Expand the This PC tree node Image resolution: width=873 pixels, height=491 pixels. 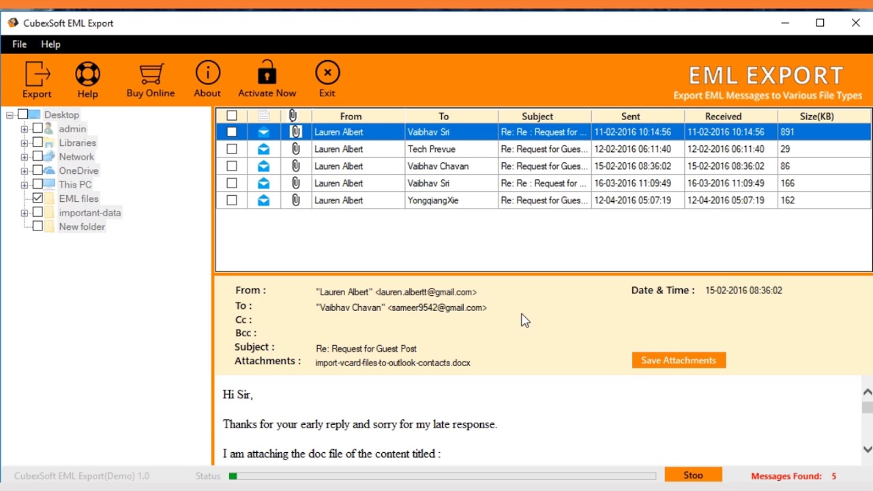pyautogui.click(x=25, y=185)
